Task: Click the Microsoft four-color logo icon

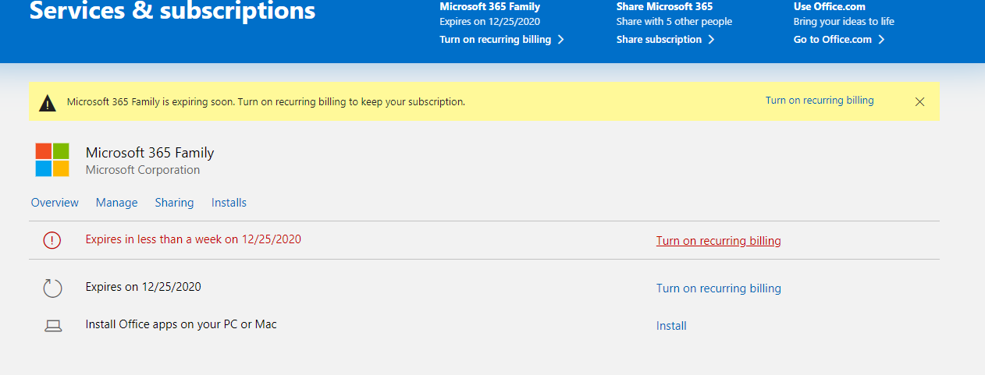Action: coord(52,160)
